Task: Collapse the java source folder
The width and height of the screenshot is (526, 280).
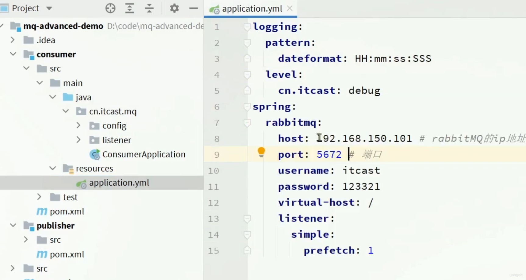Action: [53, 97]
